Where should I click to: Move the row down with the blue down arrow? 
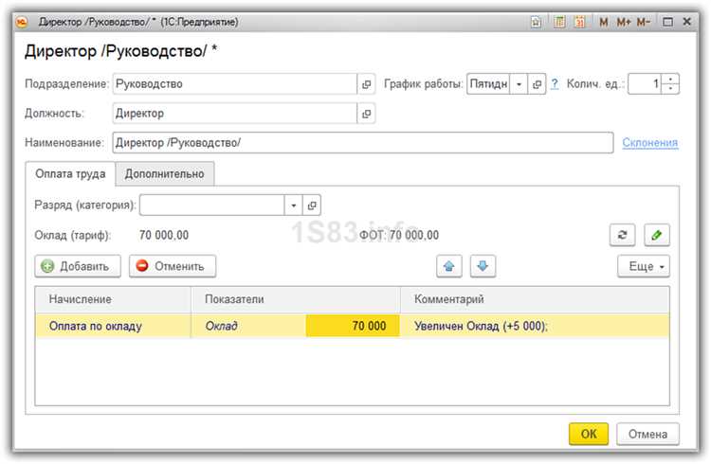click(483, 266)
